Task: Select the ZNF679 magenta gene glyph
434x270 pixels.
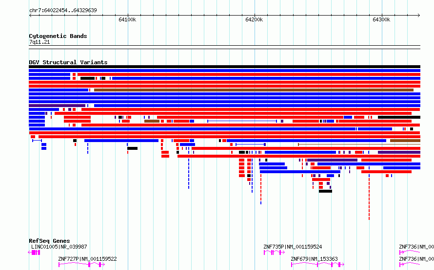Action: (317, 265)
